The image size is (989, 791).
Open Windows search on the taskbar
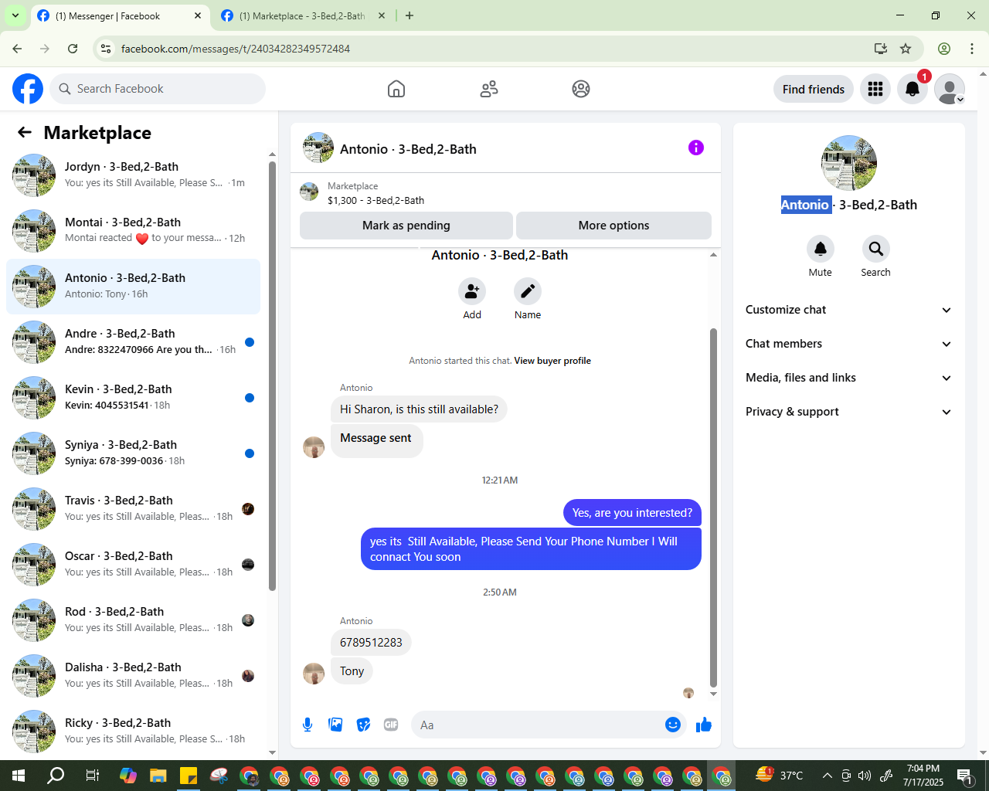click(56, 776)
